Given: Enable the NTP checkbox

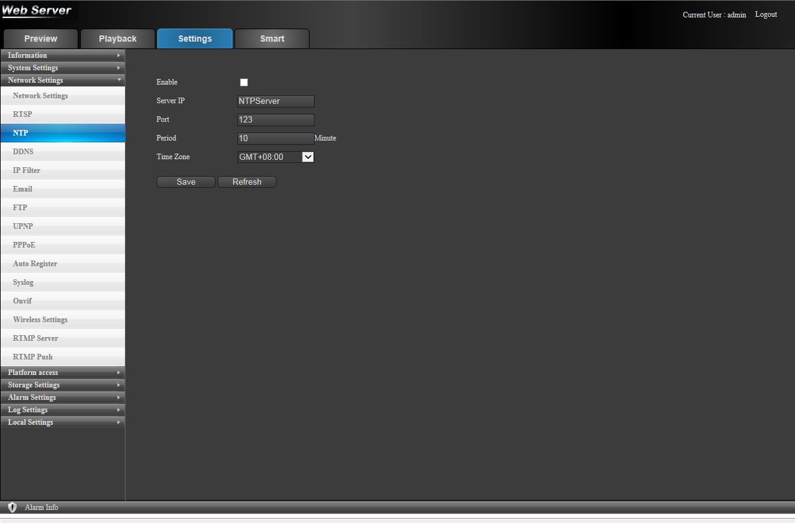Looking at the screenshot, I should pos(244,82).
